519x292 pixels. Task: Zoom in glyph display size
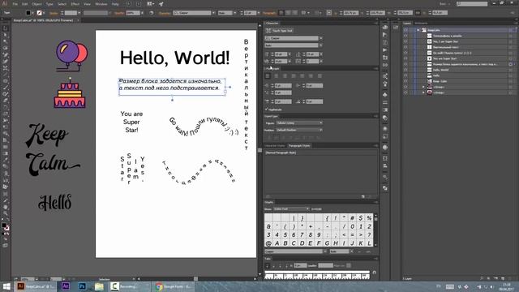[368, 251]
